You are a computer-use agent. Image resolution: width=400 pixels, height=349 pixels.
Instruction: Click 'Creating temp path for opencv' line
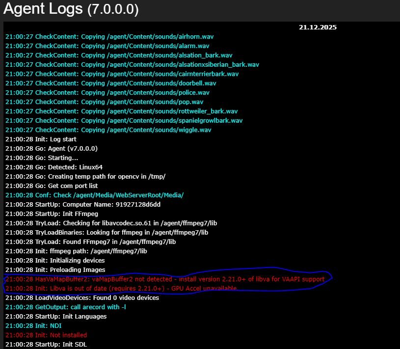coord(85,177)
